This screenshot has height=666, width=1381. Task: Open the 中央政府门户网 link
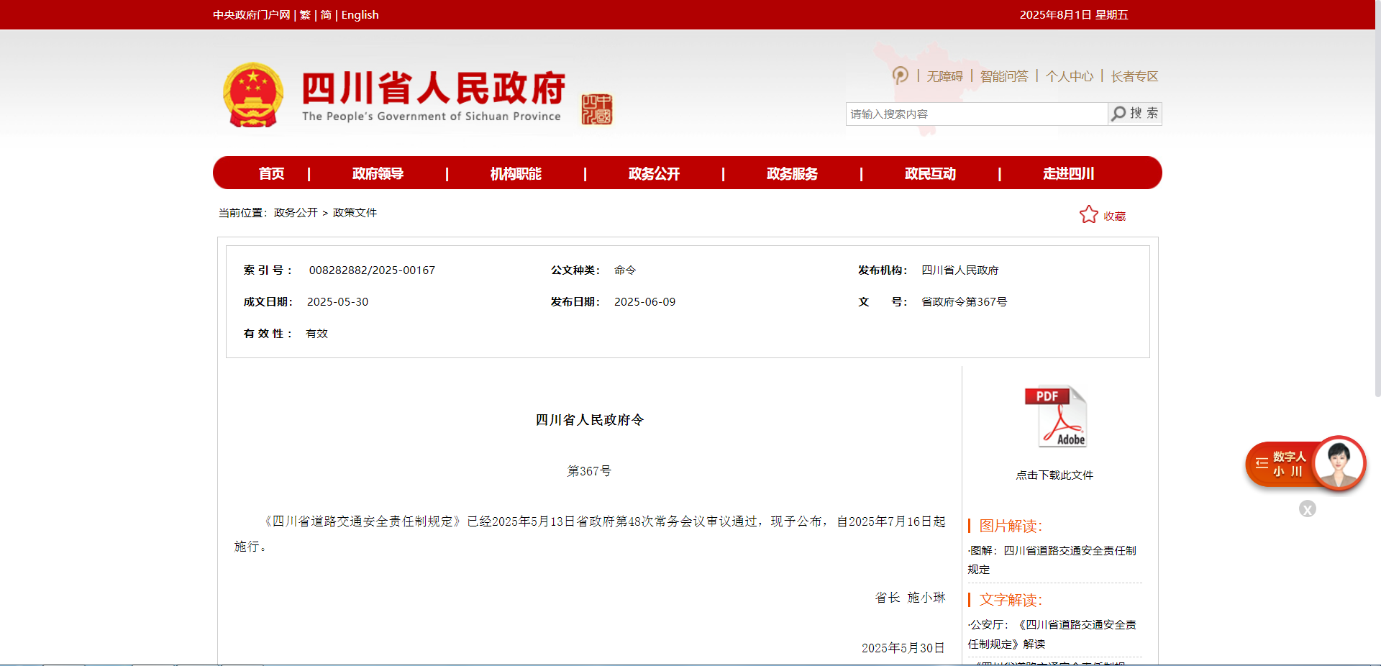(251, 15)
